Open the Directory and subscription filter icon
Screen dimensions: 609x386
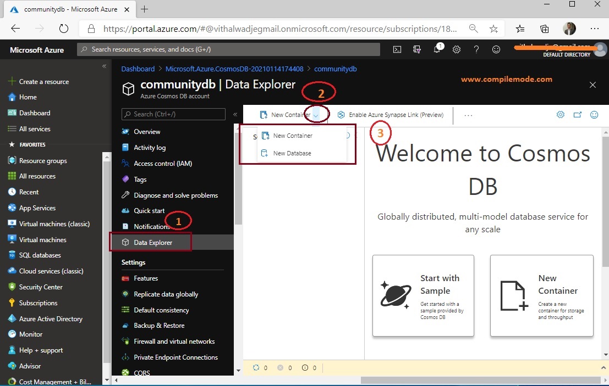click(x=417, y=49)
